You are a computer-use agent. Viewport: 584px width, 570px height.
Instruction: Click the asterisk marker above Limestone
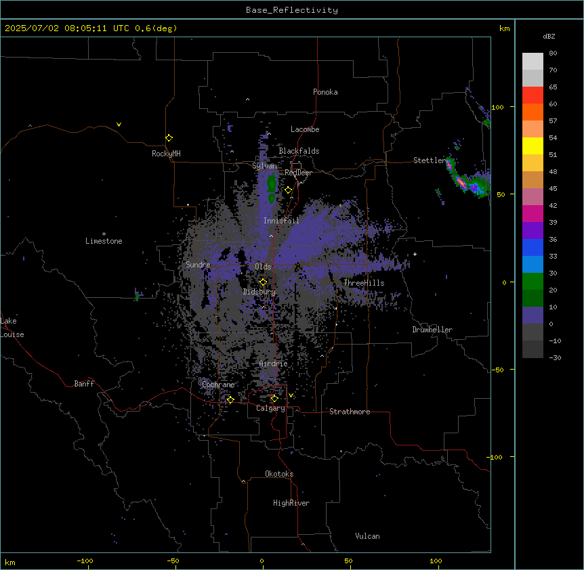tap(104, 234)
